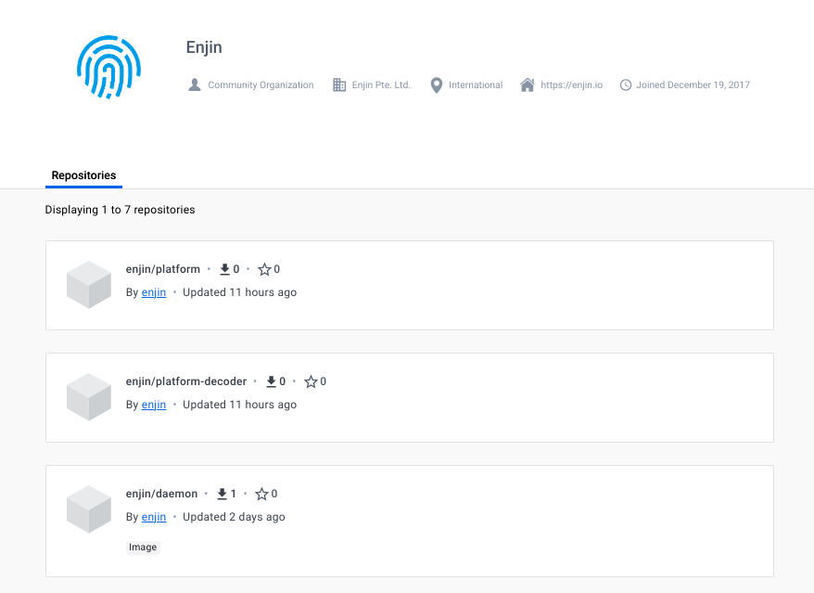Click the International location text

(x=476, y=84)
